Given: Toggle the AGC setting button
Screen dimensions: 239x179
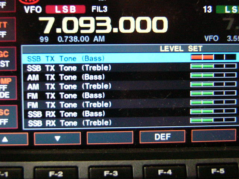Looking at the screenshot, I should click(x=7, y=59).
